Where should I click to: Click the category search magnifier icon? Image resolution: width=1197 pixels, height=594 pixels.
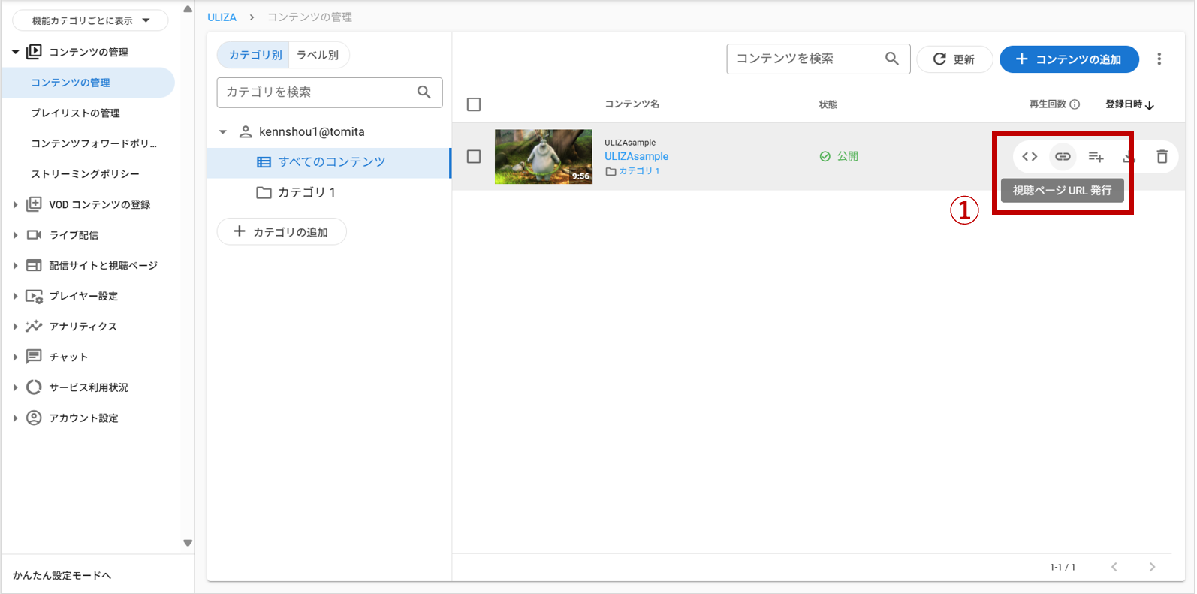(x=424, y=92)
